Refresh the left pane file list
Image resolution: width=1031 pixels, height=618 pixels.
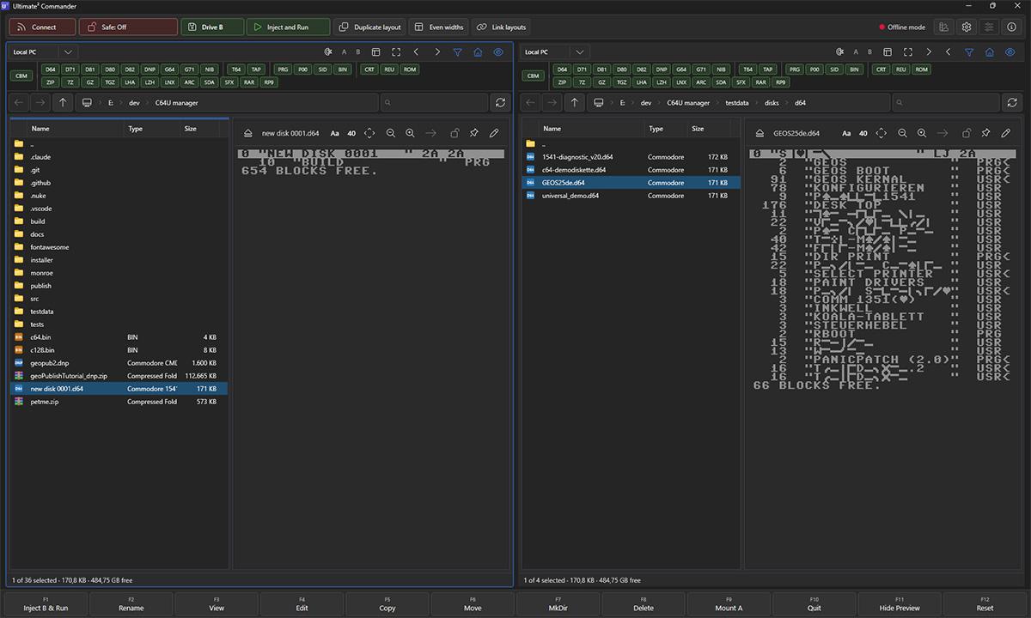point(500,102)
